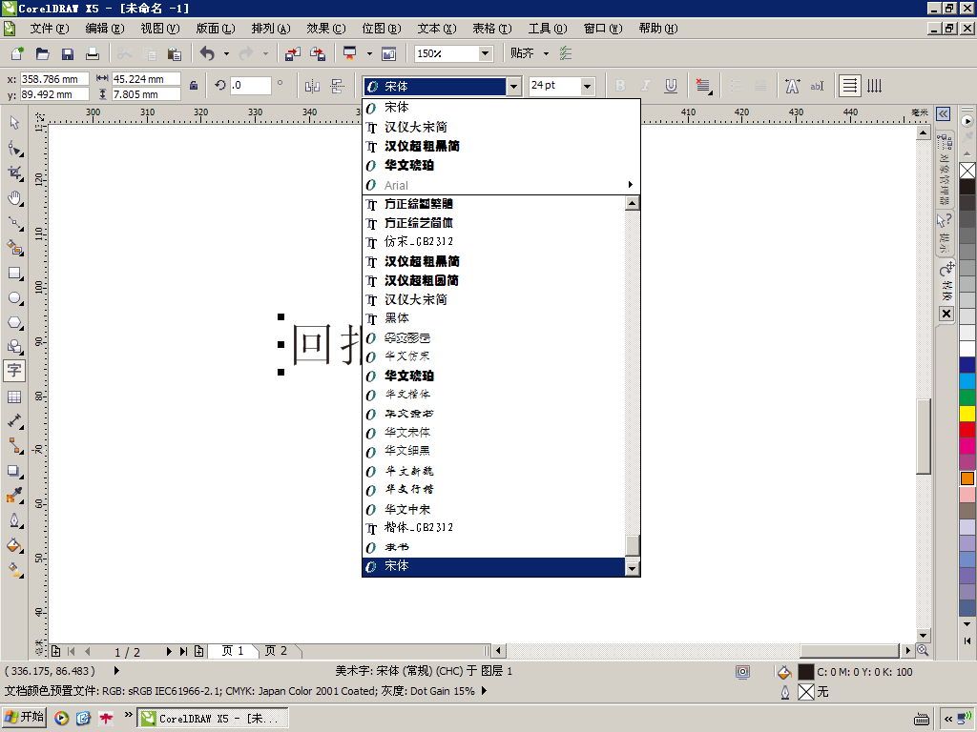Click the font list scroll down arrow
This screenshot has height=732, width=977.
point(633,568)
